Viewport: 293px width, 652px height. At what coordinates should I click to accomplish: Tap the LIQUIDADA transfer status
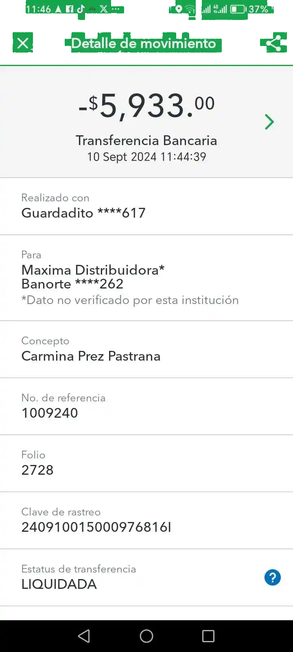(59, 584)
